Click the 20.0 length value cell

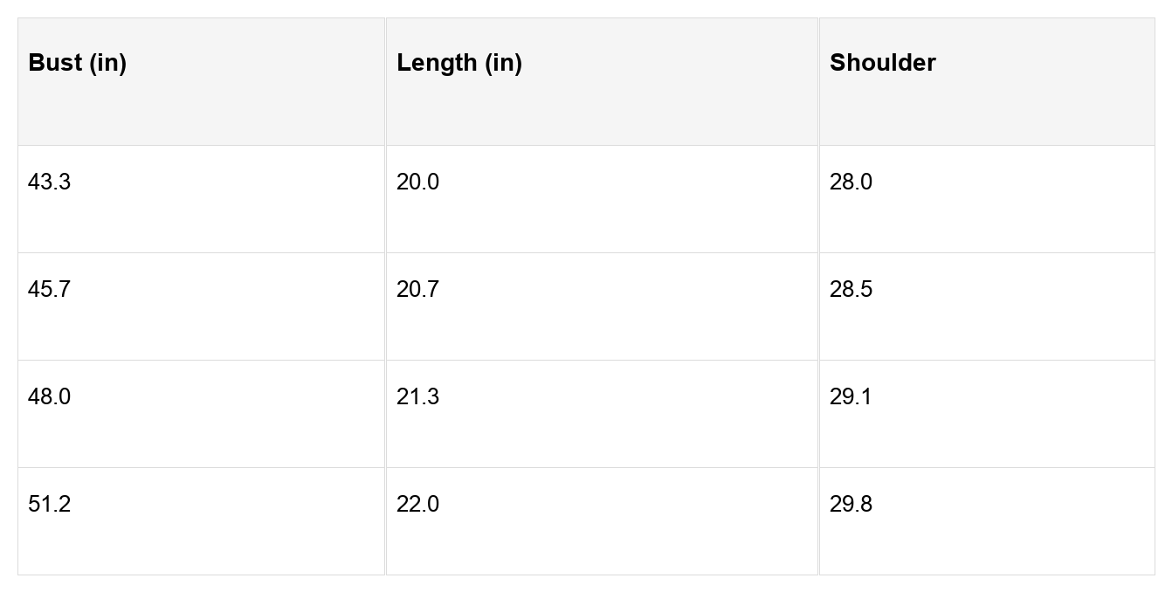point(417,182)
